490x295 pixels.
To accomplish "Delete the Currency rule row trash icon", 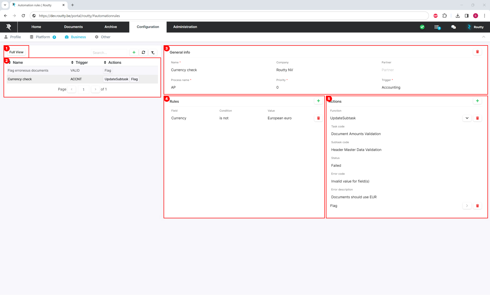I will (318, 118).
